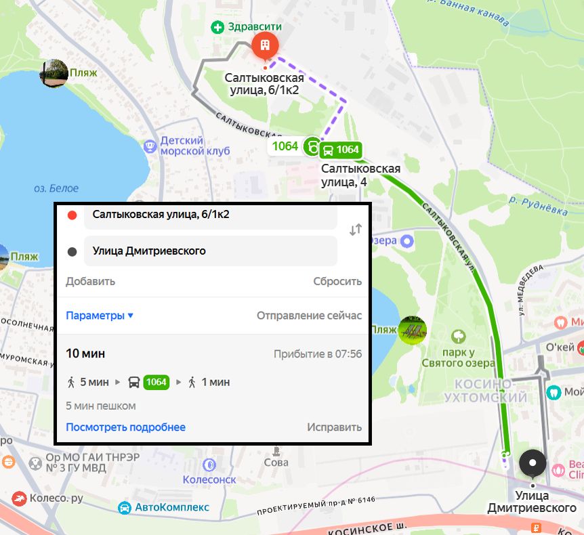Expand the Параметры dropdown
This screenshot has width=584, height=535.
pos(100,316)
